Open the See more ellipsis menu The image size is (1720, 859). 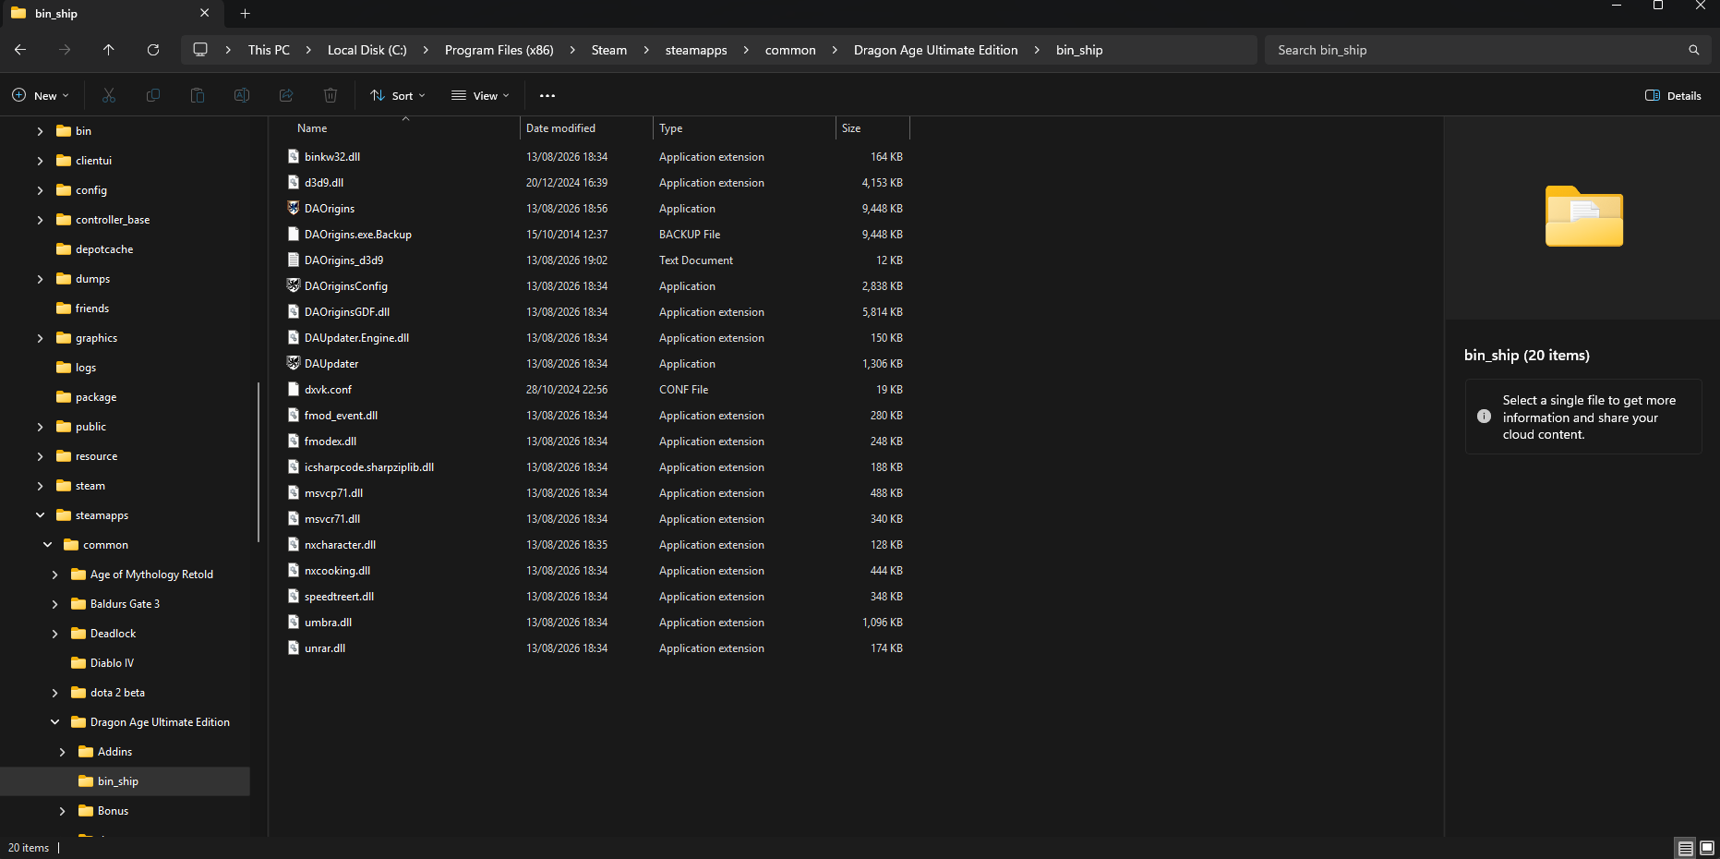[x=547, y=95]
